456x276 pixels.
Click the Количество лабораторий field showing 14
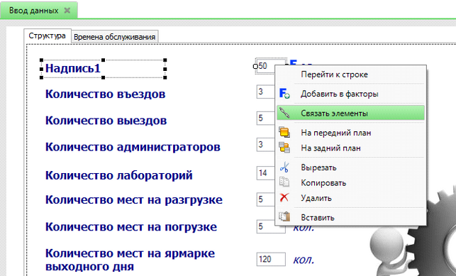pyautogui.click(x=265, y=173)
